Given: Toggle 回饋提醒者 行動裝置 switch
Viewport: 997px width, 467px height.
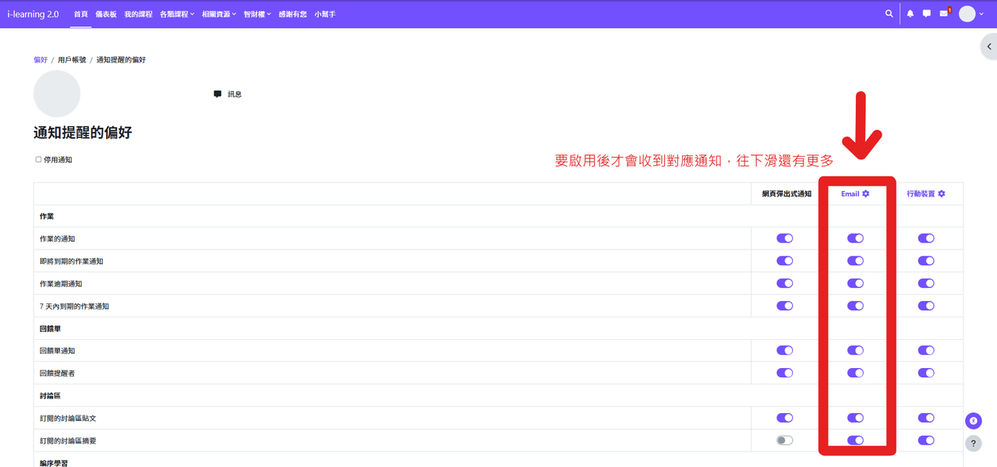Looking at the screenshot, I should pos(926,373).
